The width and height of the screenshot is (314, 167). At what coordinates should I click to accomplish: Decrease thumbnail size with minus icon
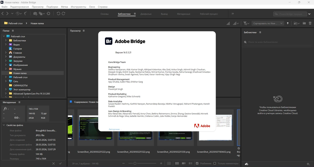point(124,163)
